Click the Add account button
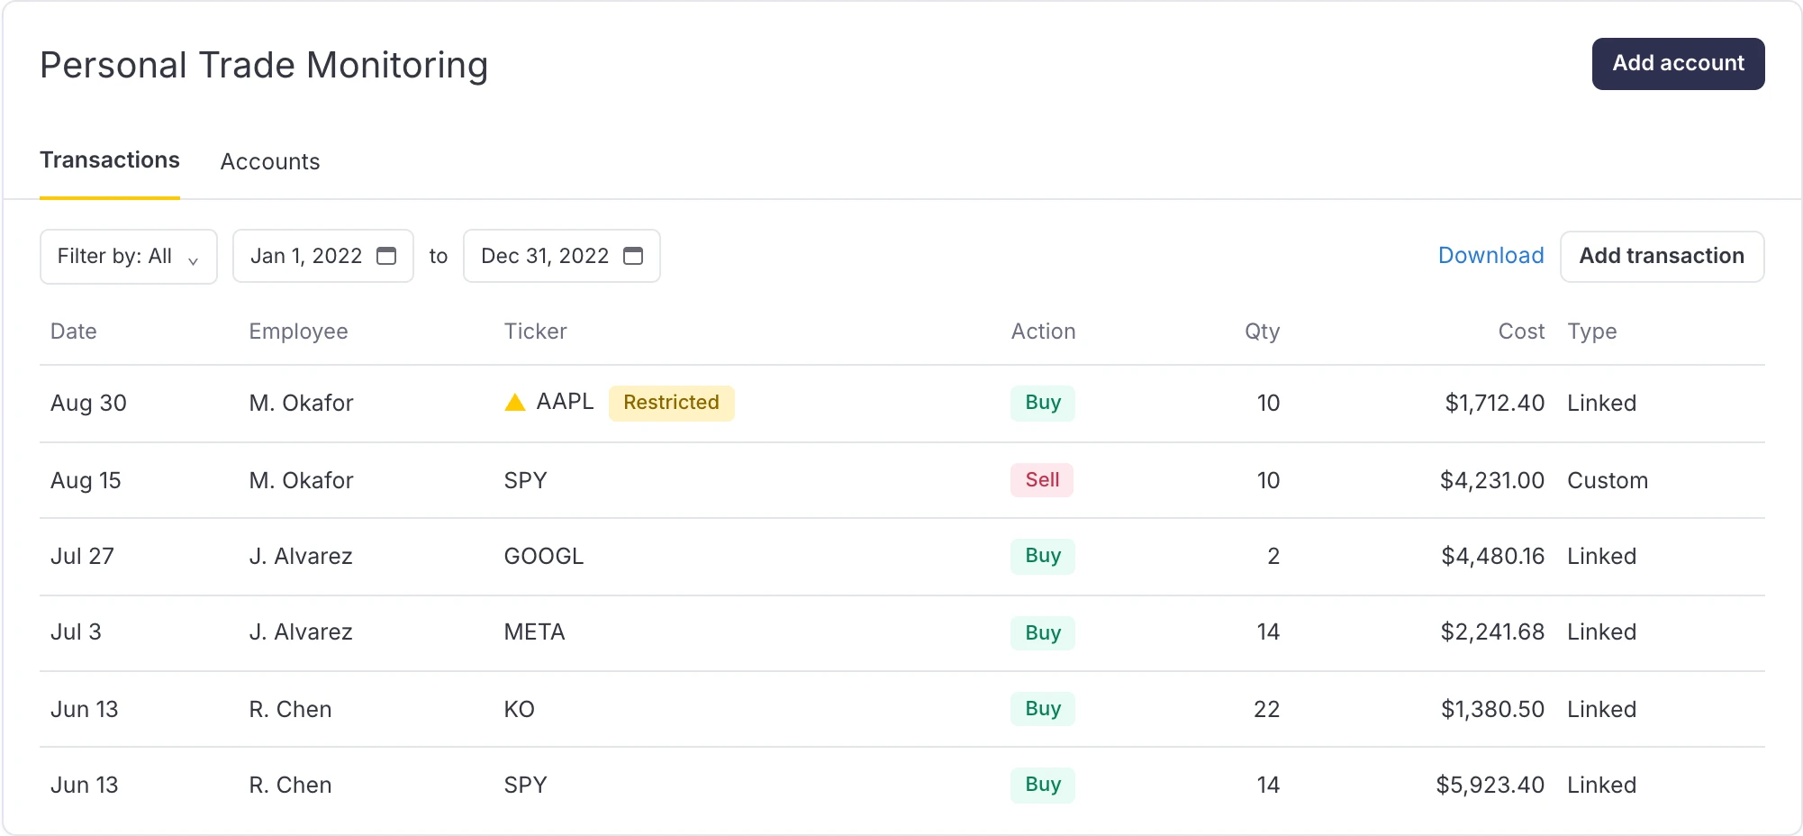The height and width of the screenshot is (836, 1803). click(x=1678, y=63)
